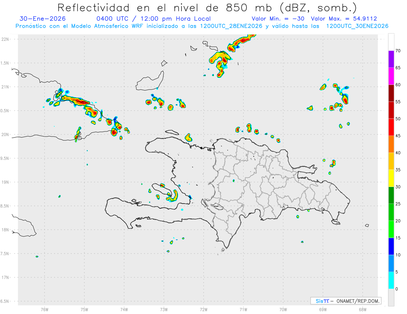This screenshot has height=314, width=407.
Task: Click the '21N' latitude label
Action: pyautogui.click(x=5, y=87)
